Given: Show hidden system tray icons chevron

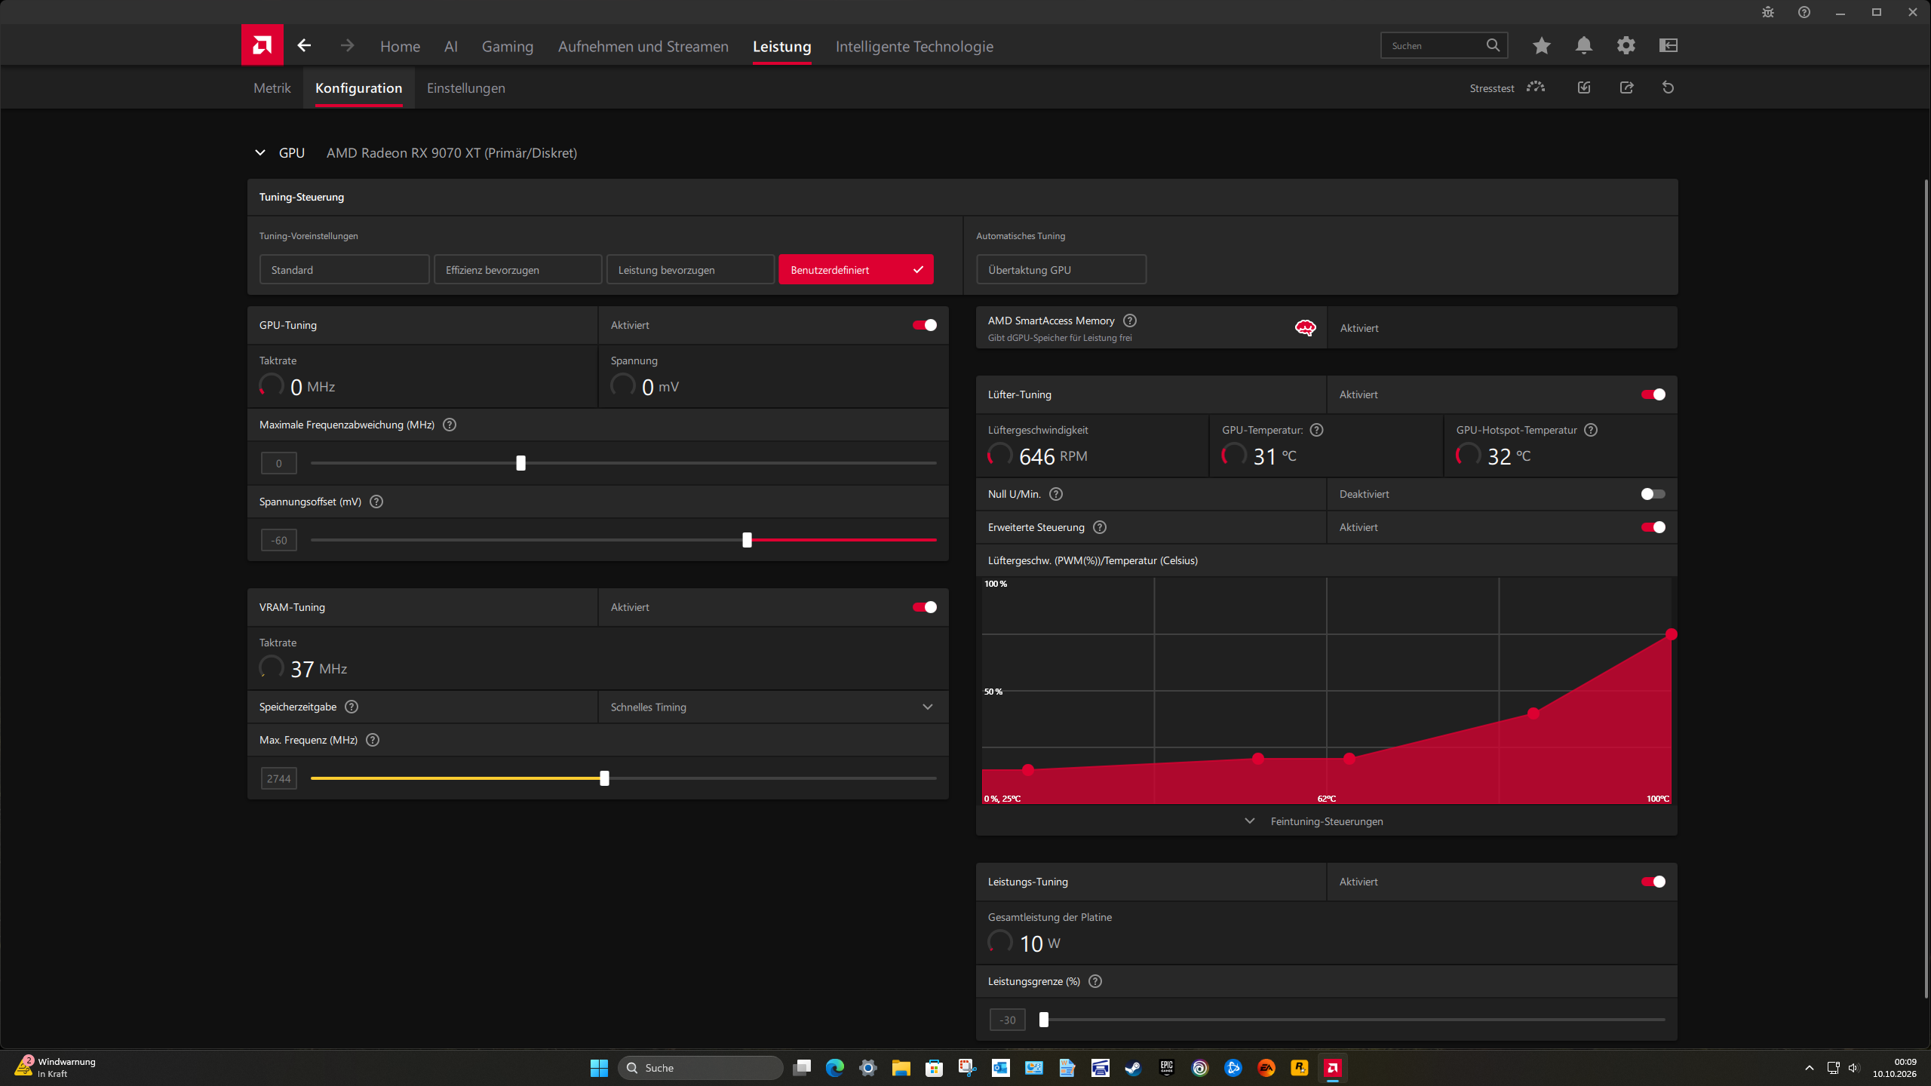Looking at the screenshot, I should point(1810,1068).
